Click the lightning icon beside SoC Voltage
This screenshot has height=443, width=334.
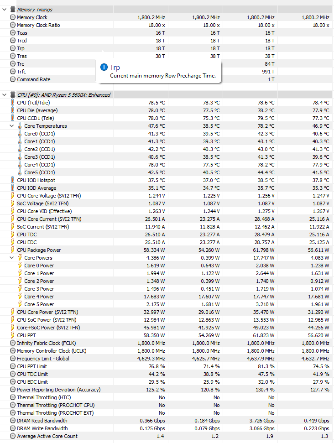click(x=12, y=203)
